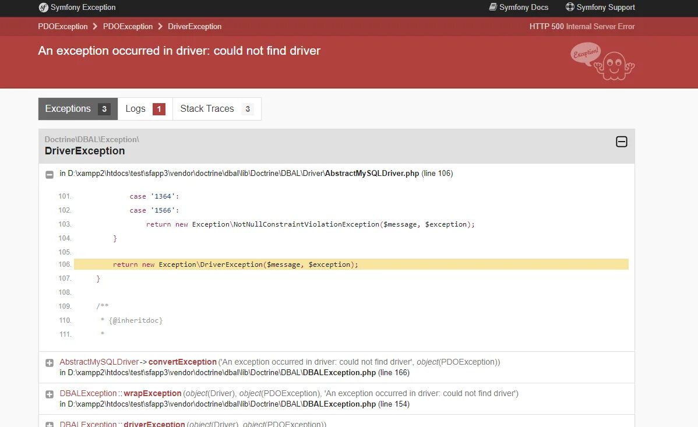Collapse the AbstractMySQLDriver.php line 106 trace

pos(50,175)
